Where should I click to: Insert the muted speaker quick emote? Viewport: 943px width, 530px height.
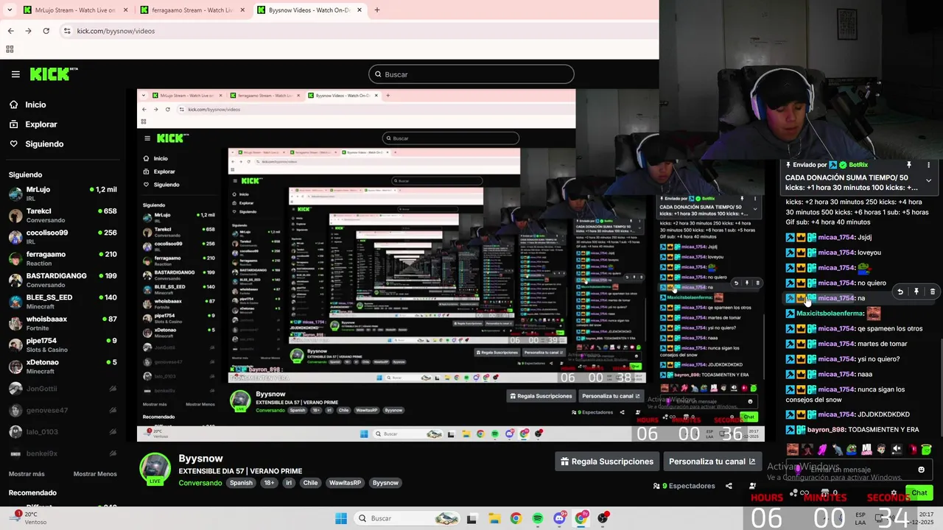tap(897, 449)
